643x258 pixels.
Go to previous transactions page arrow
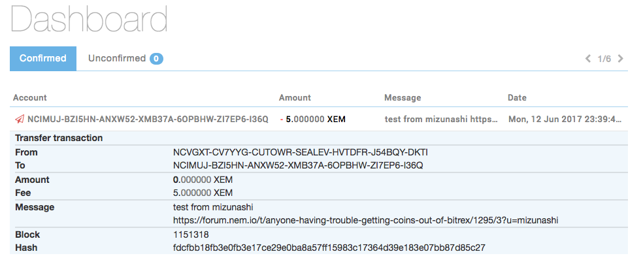(x=588, y=59)
